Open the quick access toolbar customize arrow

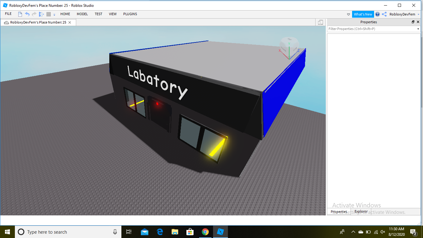point(54,15)
